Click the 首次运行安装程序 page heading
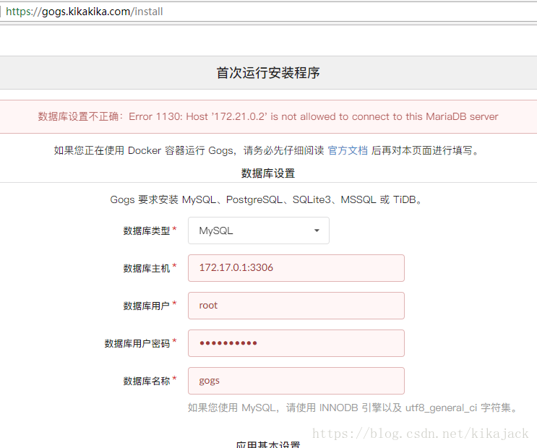 [268, 72]
